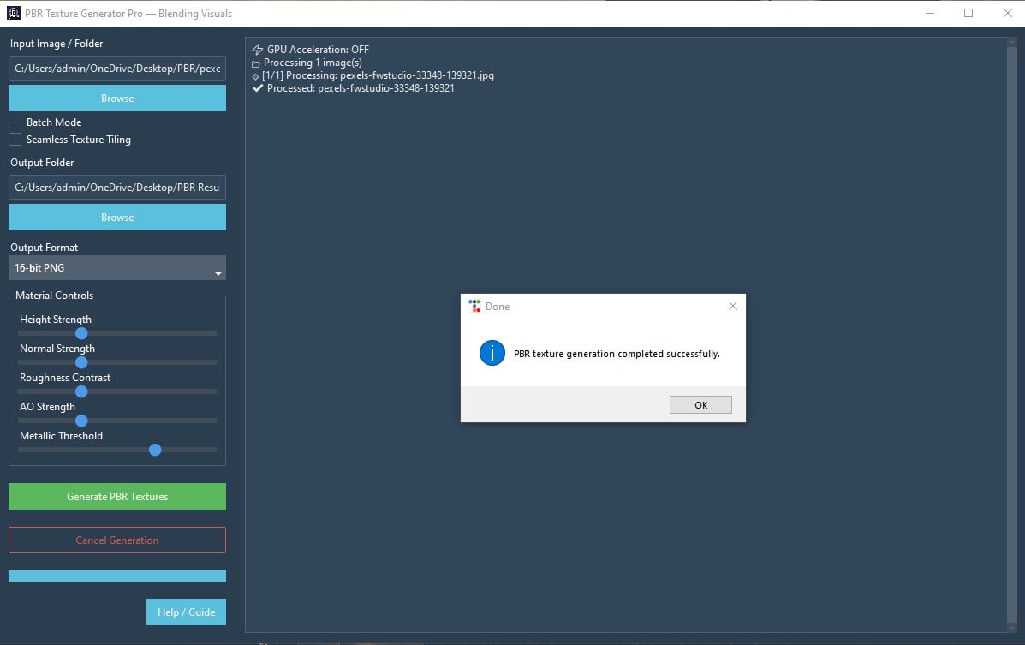The width and height of the screenshot is (1025, 645).
Task: Click Browse under Input Image / Folder
Action: pyautogui.click(x=117, y=99)
